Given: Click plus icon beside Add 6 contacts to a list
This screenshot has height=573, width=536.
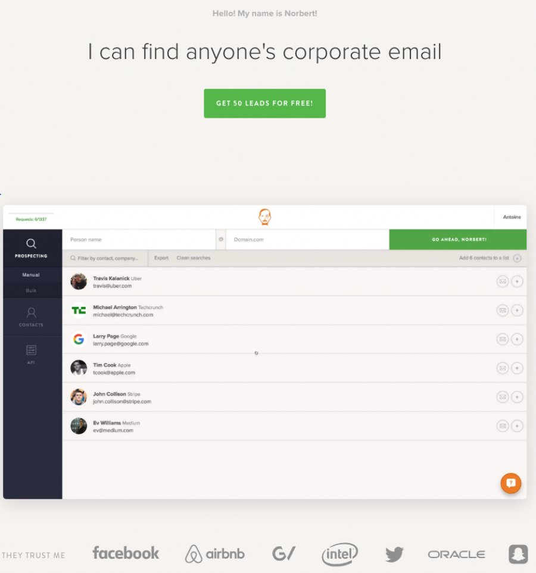Looking at the screenshot, I should tap(517, 258).
